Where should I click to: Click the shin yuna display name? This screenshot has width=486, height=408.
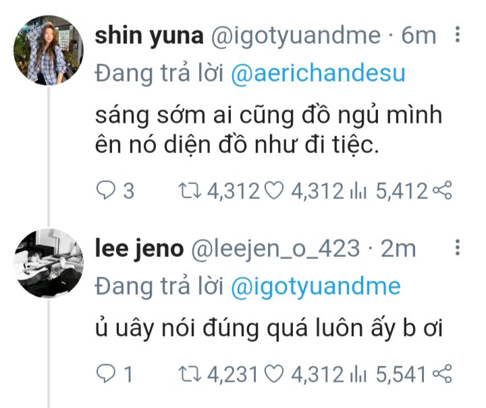(x=149, y=36)
